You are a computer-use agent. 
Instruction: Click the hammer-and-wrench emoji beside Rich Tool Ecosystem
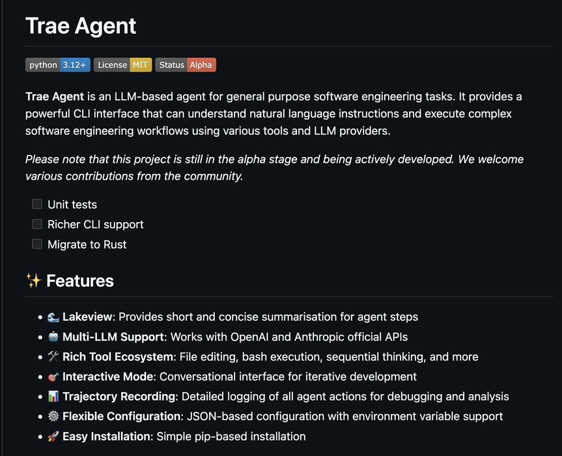(x=53, y=357)
